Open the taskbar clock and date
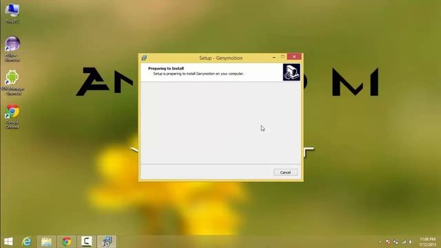The width and height of the screenshot is (441, 248). [x=427, y=242]
